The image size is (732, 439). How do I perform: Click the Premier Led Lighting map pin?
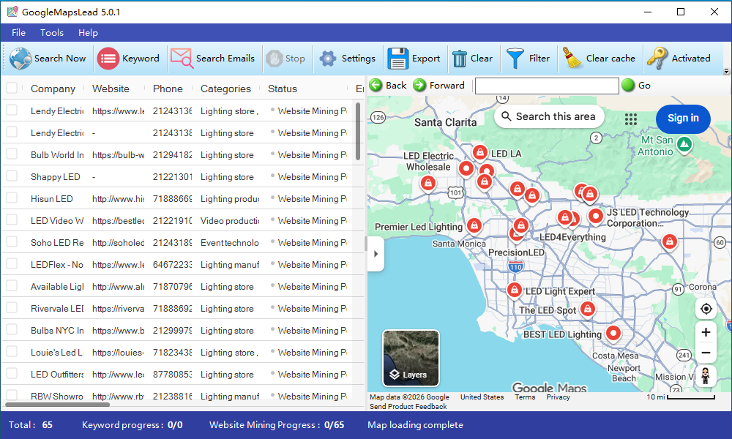(x=474, y=226)
